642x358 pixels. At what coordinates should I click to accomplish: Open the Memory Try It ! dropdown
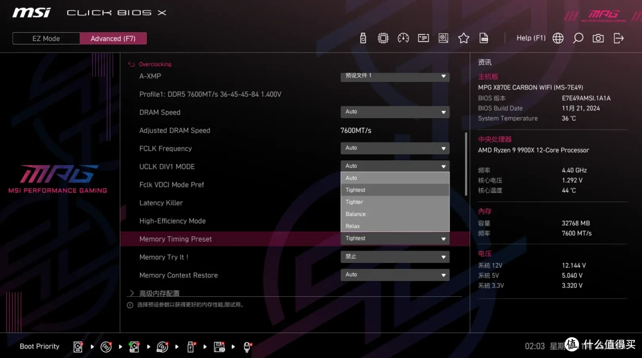point(395,256)
